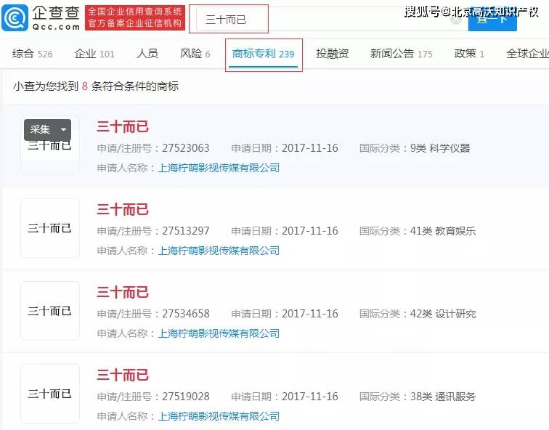The image size is (549, 430).
Task: Click trademark thumbnail for 38类 通讯服务 entry
Action: click(50, 394)
